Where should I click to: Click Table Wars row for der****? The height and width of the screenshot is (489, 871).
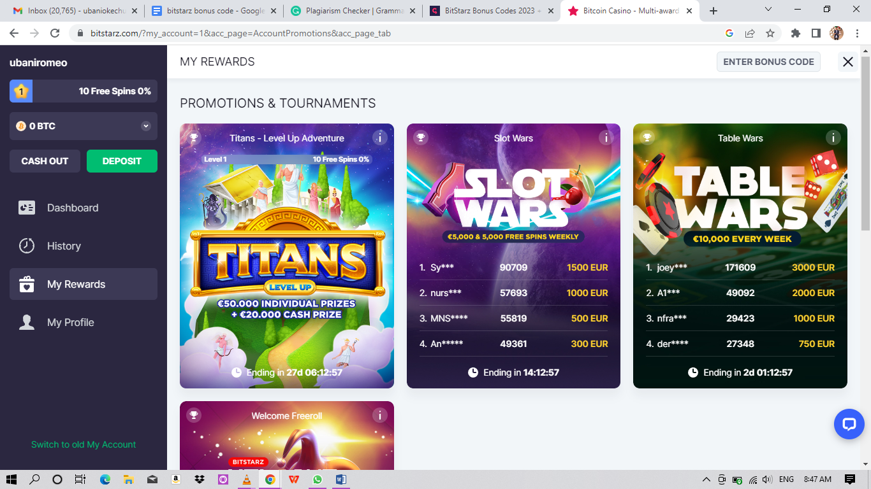(740, 344)
